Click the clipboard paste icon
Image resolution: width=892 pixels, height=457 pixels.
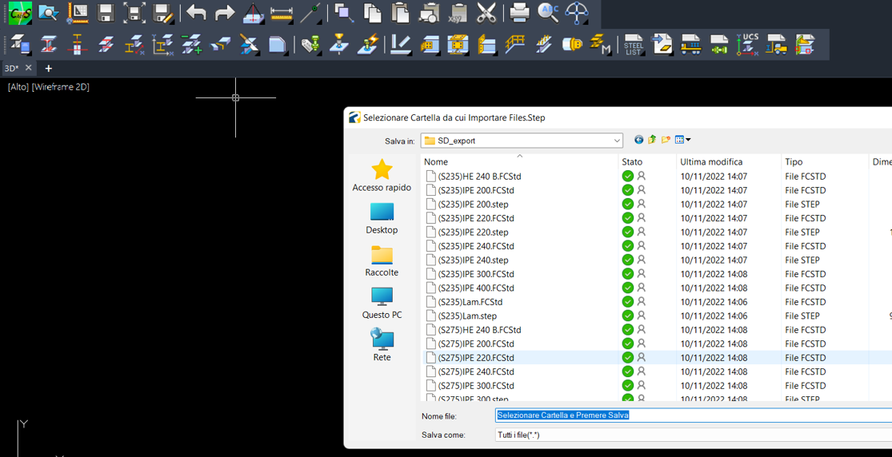(x=401, y=13)
